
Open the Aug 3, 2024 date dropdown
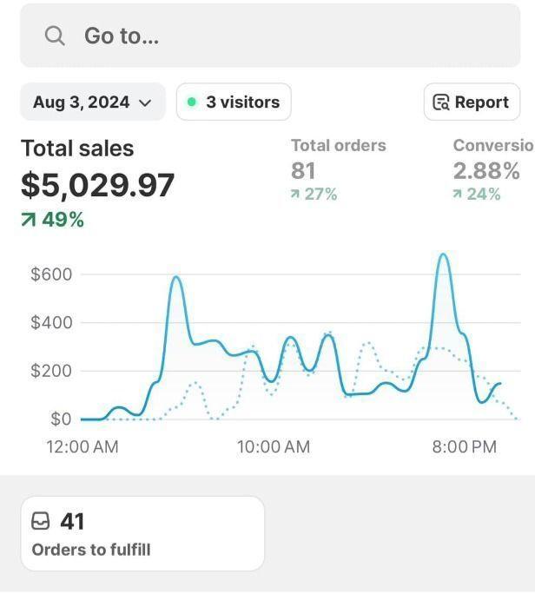click(x=92, y=102)
